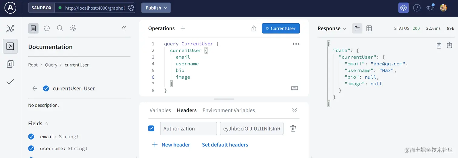The height and width of the screenshot is (158, 458).
Task: Open the user avatar menu
Action: (443, 8)
